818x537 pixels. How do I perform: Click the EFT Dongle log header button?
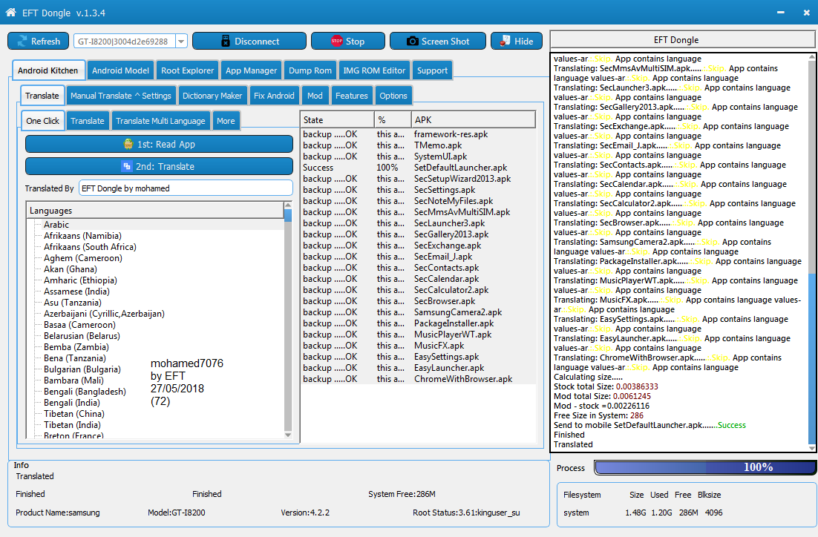(683, 40)
